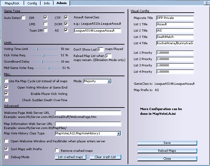Click the Assault GameClass input field

[x=97, y=31]
